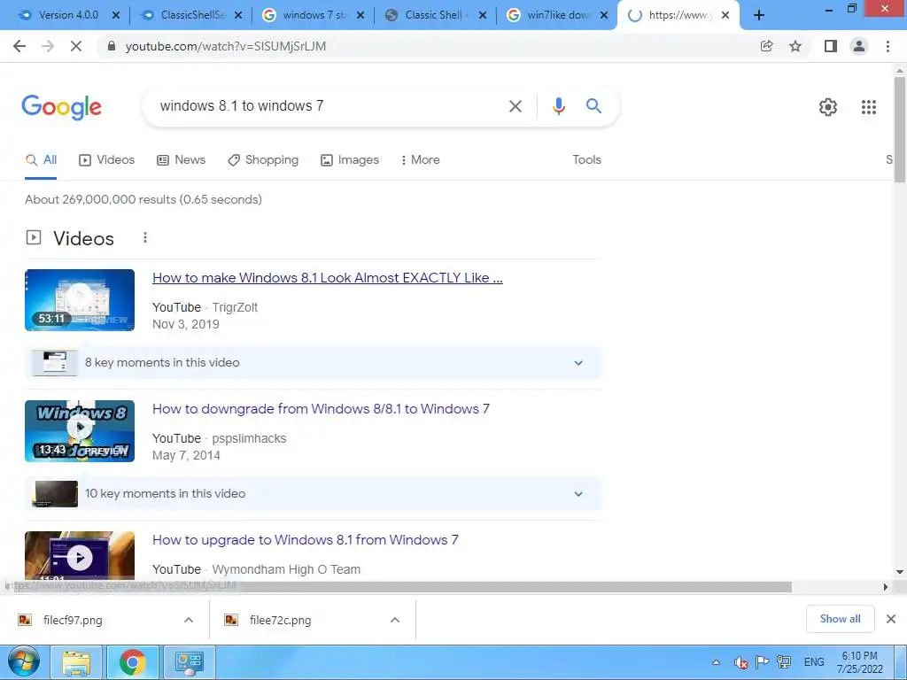Open the Windows Start orb

point(24,662)
